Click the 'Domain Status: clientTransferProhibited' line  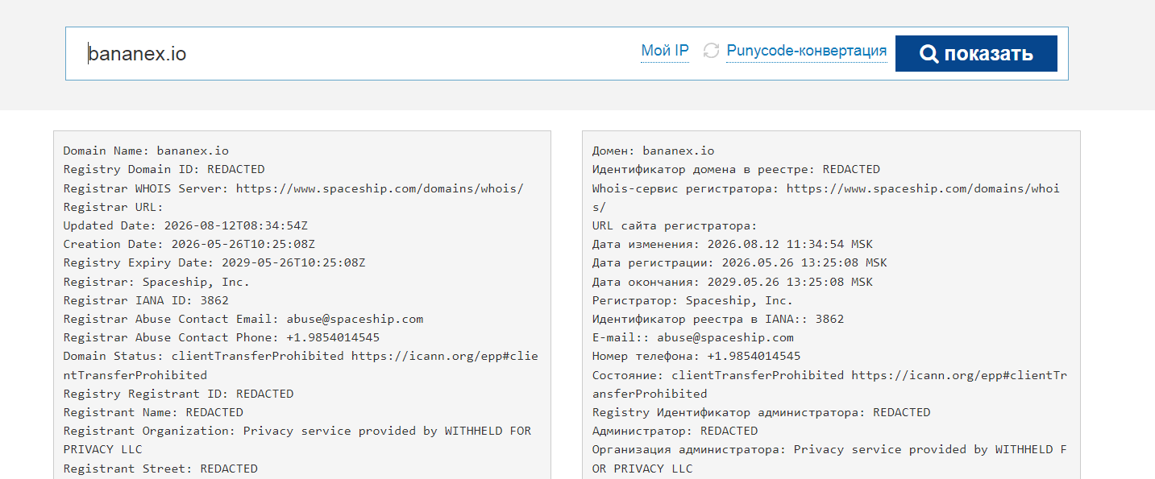click(x=301, y=365)
